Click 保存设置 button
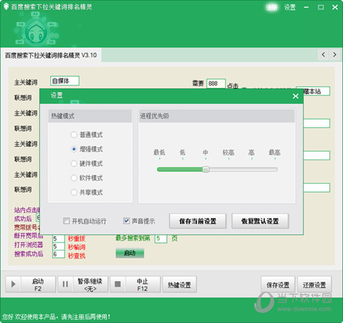The image size is (343, 323). [x=278, y=284]
